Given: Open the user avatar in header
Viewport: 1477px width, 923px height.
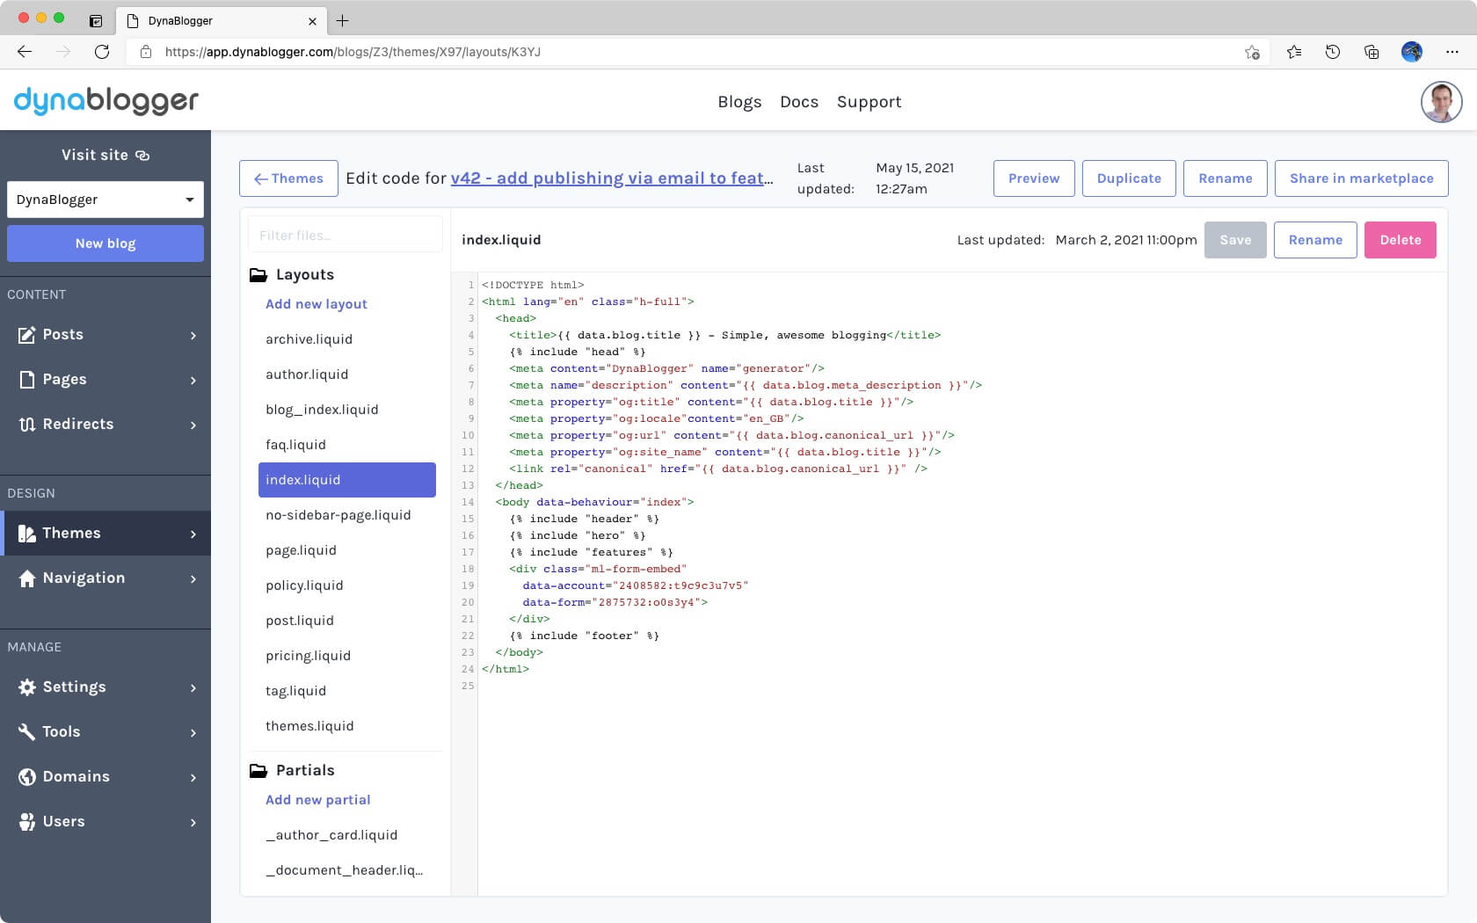Looking at the screenshot, I should click(x=1441, y=102).
